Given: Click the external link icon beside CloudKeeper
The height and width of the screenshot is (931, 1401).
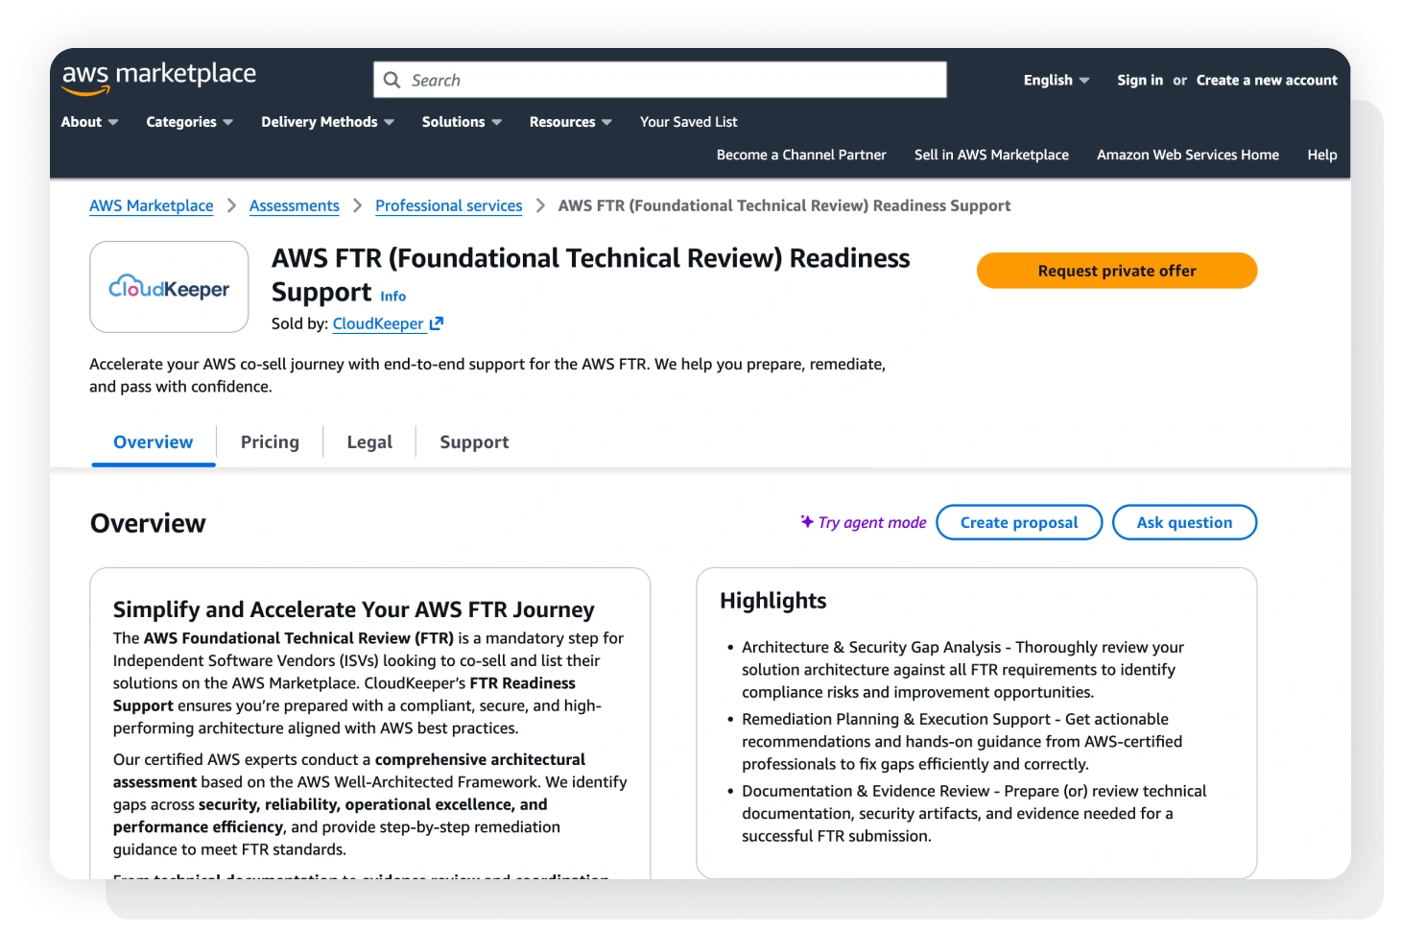Looking at the screenshot, I should click(437, 323).
